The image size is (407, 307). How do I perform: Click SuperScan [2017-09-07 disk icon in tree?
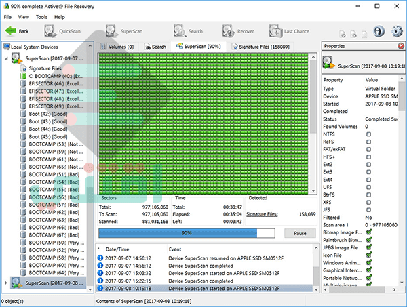pyautogui.click(x=17, y=58)
